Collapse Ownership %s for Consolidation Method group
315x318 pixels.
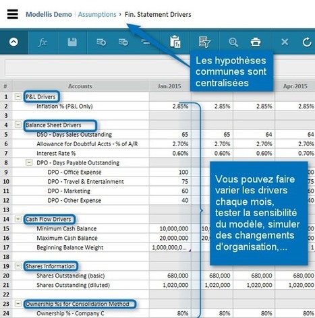(x=18, y=304)
